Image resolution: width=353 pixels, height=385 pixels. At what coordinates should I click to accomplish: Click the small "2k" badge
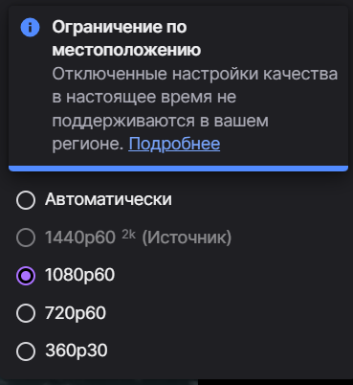point(128,235)
